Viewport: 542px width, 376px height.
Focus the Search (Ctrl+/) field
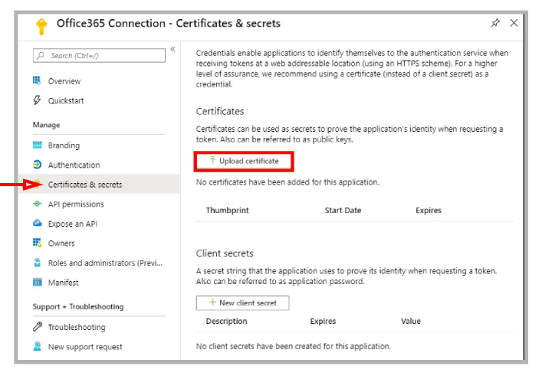99,56
